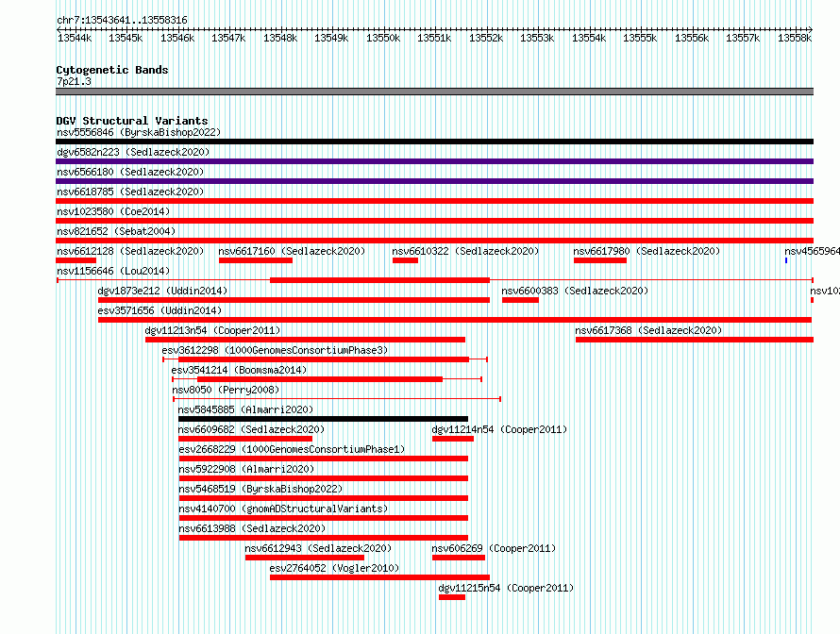Select nsv6609682 (Sedlazeck2020) label
This screenshot has height=634, width=840.
pos(251,429)
